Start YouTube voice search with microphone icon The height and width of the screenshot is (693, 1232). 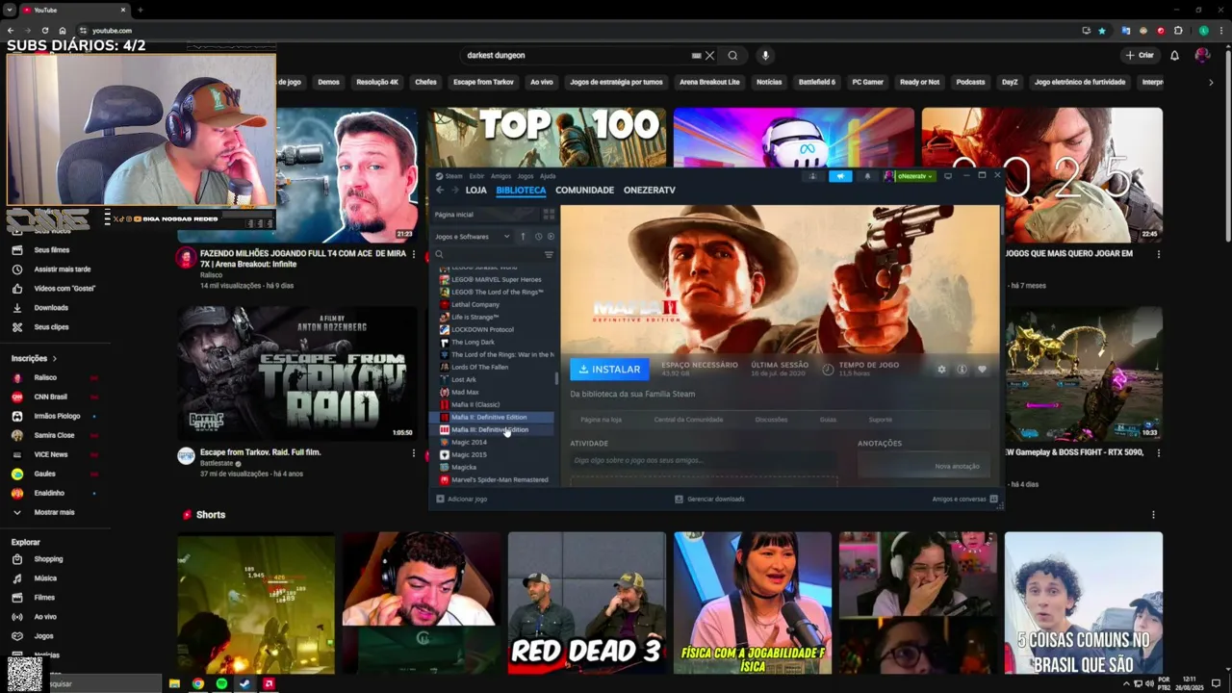pos(765,56)
